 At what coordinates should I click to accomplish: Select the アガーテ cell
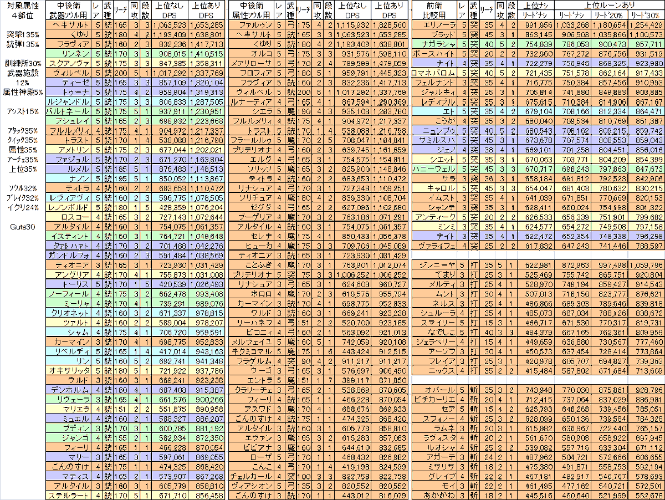435,456
